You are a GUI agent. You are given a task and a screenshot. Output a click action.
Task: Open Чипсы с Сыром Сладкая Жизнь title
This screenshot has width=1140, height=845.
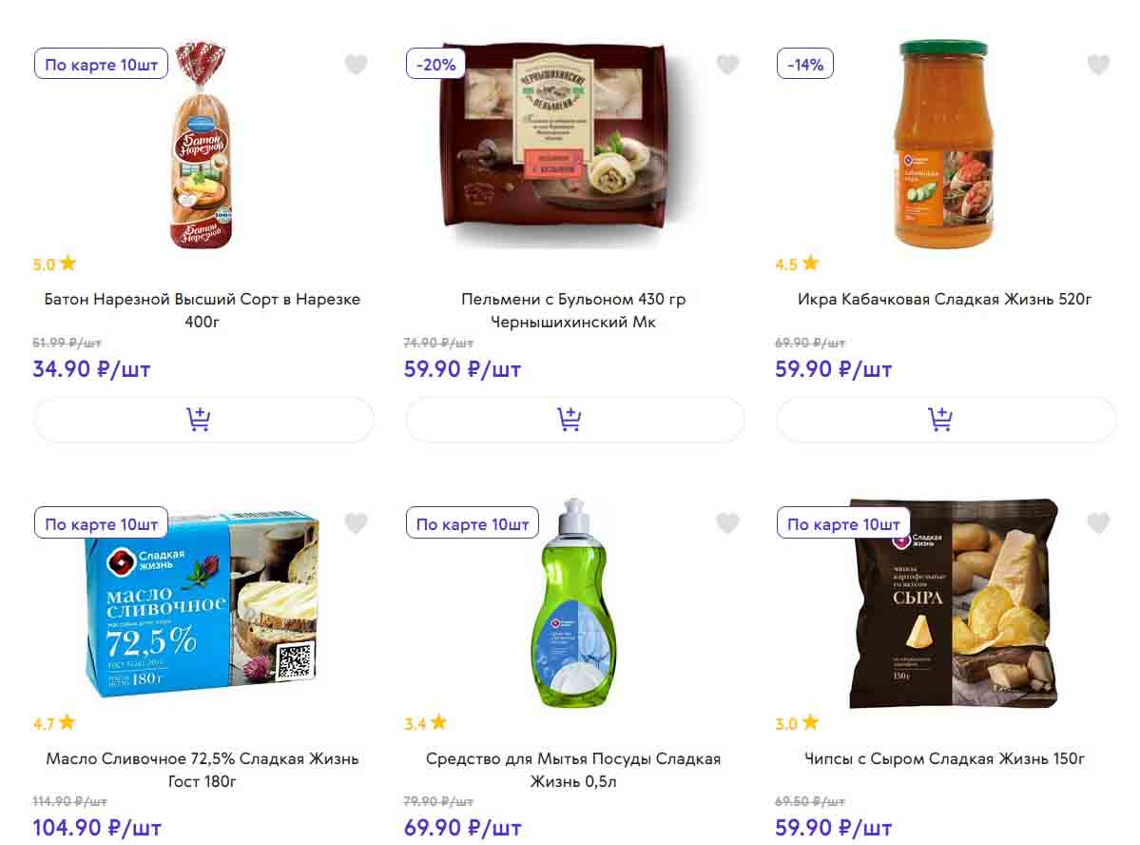(x=945, y=759)
